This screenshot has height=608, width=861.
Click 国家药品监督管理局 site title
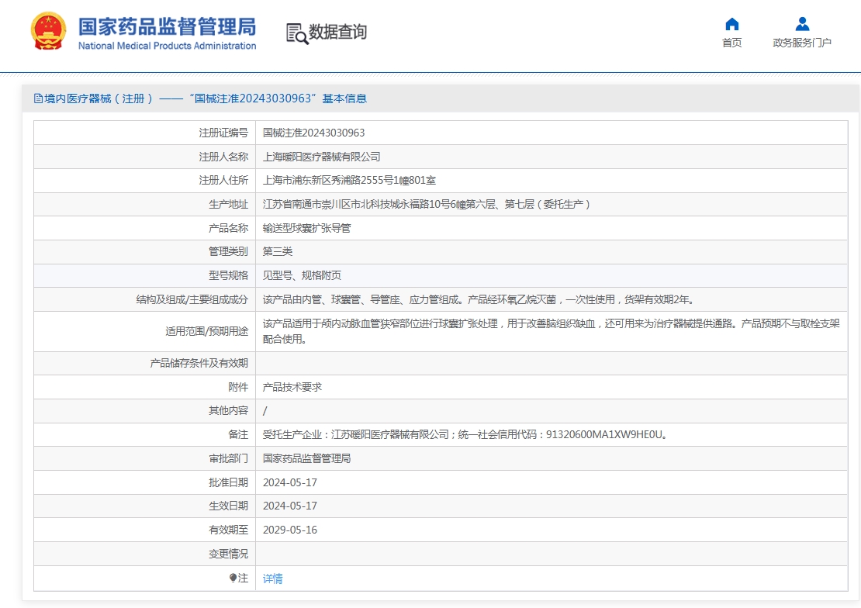pyautogui.click(x=167, y=26)
